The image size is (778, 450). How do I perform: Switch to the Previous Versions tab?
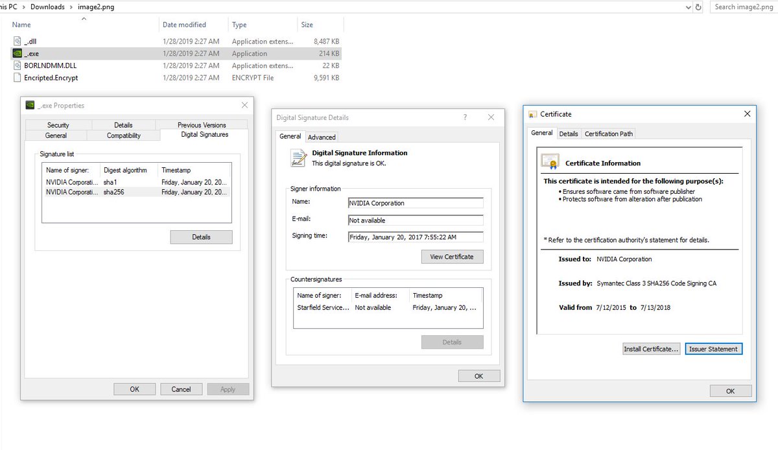coord(202,124)
